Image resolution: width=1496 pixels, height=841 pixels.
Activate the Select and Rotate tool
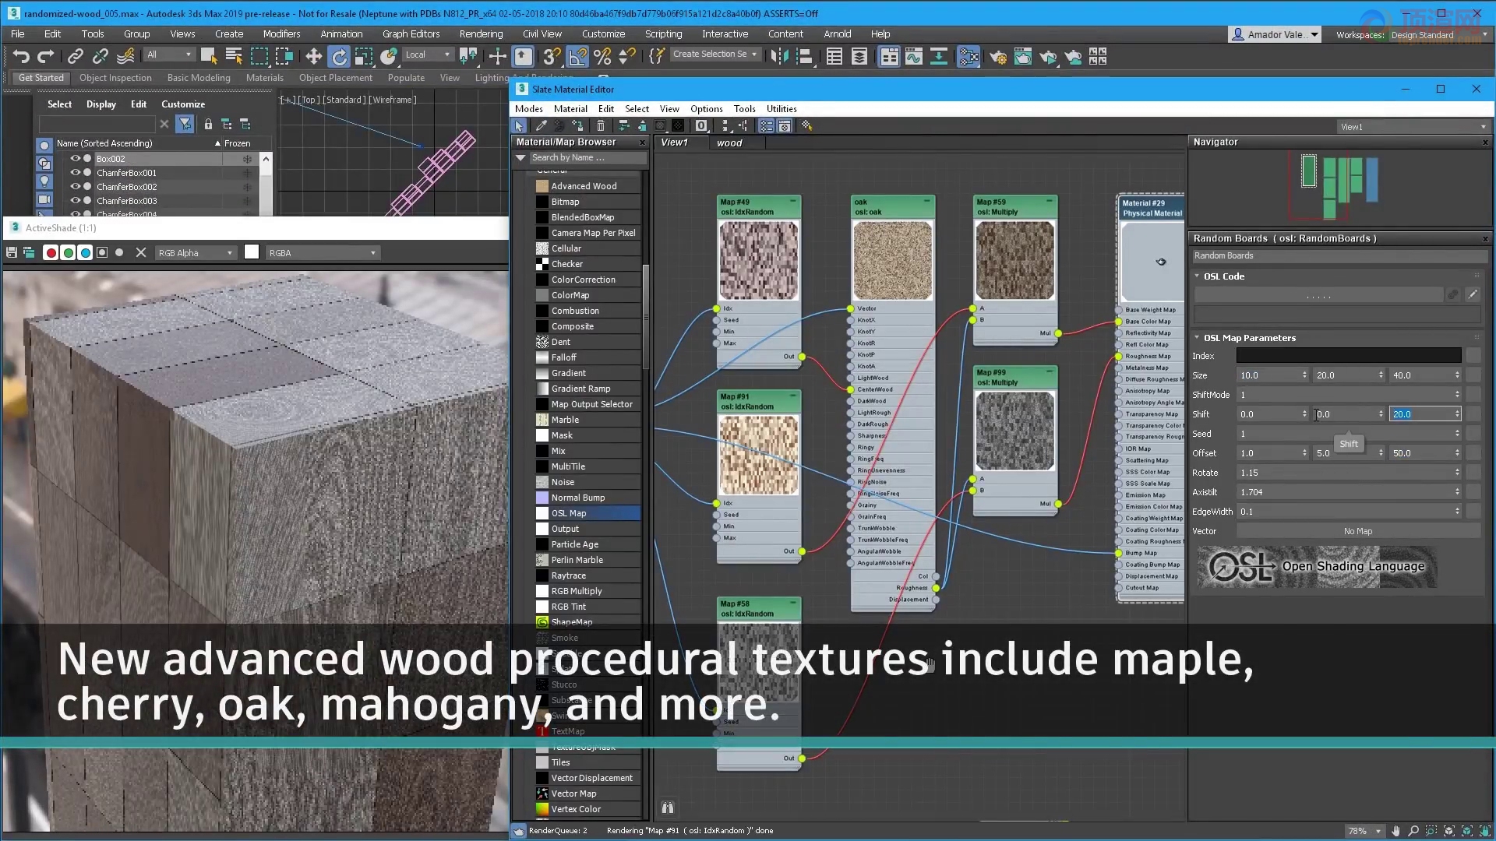click(x=339, y=56)
